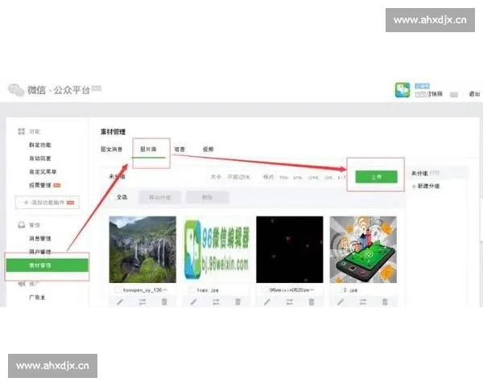Click the 移动分组 button
This screenshot has height=386, width=483.
click(160, 197)
